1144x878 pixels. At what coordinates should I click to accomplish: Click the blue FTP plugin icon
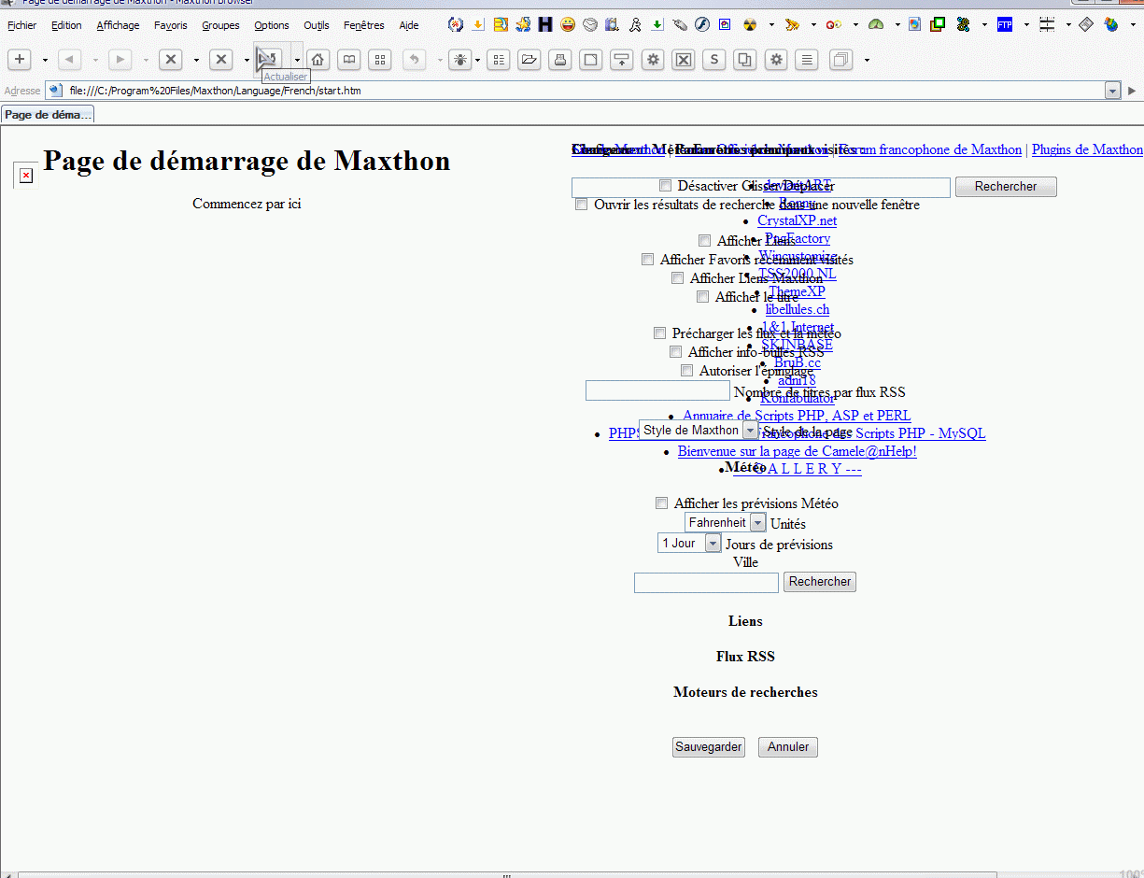(1005, 25)
